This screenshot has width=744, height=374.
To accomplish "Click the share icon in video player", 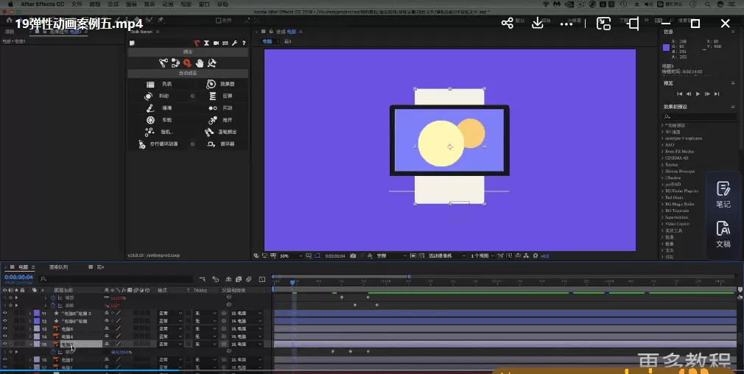I will click(x=508, y=24).
